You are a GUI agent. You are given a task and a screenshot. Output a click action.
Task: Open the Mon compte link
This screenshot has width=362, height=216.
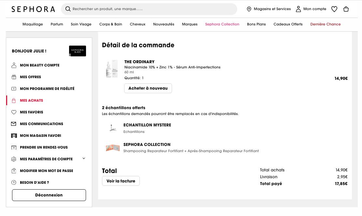(315, 9)
